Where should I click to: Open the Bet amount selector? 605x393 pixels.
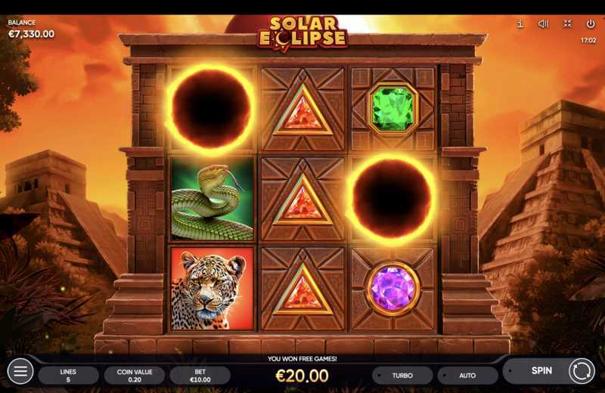(200, 376)
